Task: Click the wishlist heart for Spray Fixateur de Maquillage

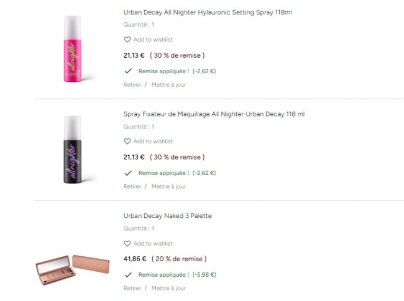Action: point(127,142)
